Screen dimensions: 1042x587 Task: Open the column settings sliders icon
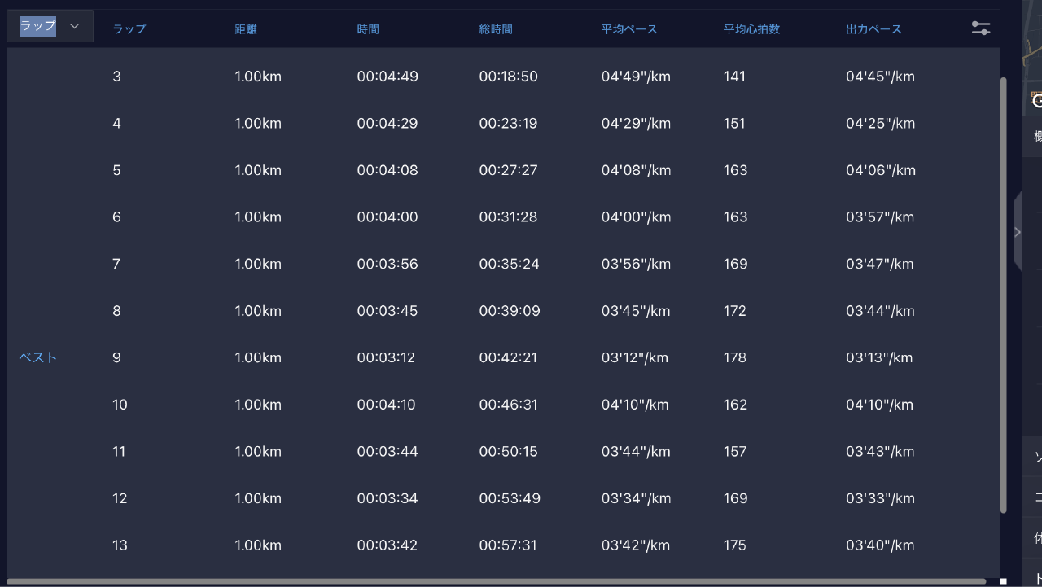click(x=981, y=28)
